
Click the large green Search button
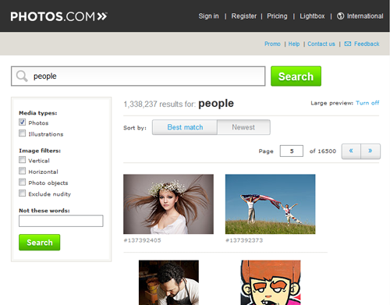296,76
